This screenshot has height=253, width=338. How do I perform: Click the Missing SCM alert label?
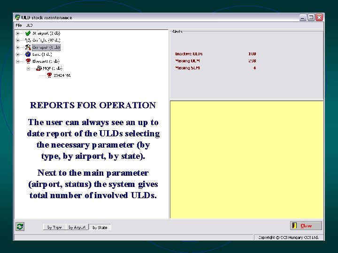coord(187,68)
